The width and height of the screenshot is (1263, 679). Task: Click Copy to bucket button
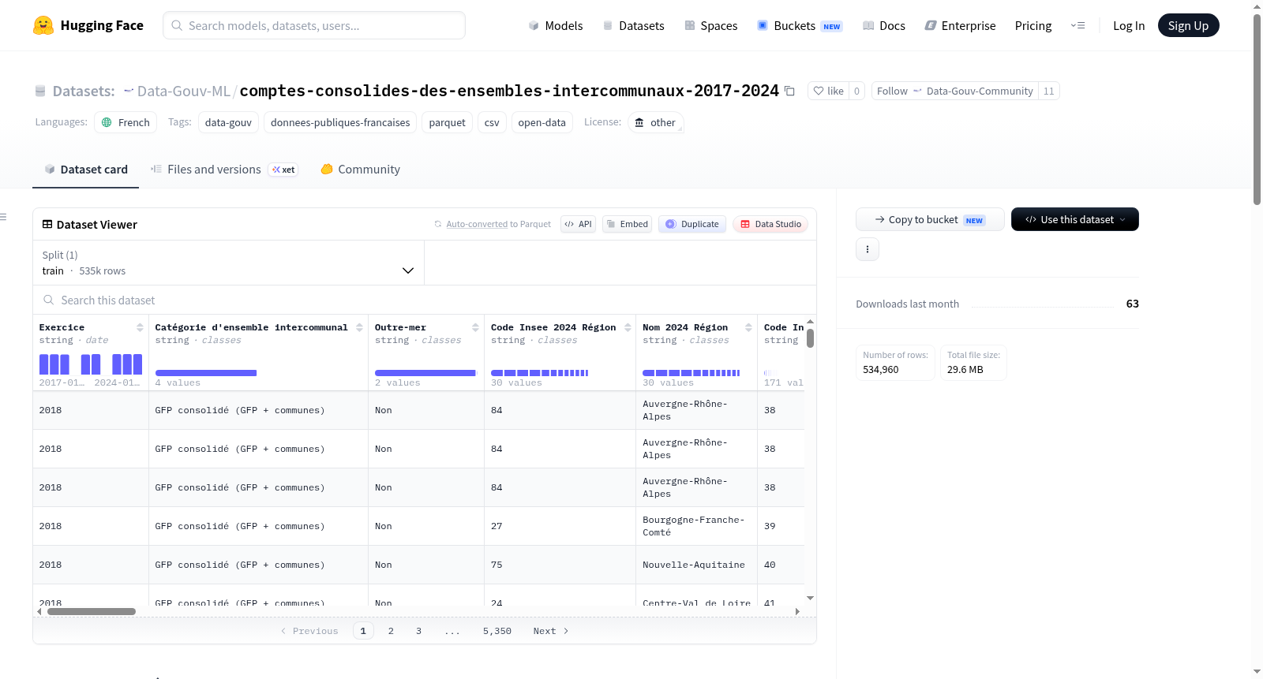point(930,219)
